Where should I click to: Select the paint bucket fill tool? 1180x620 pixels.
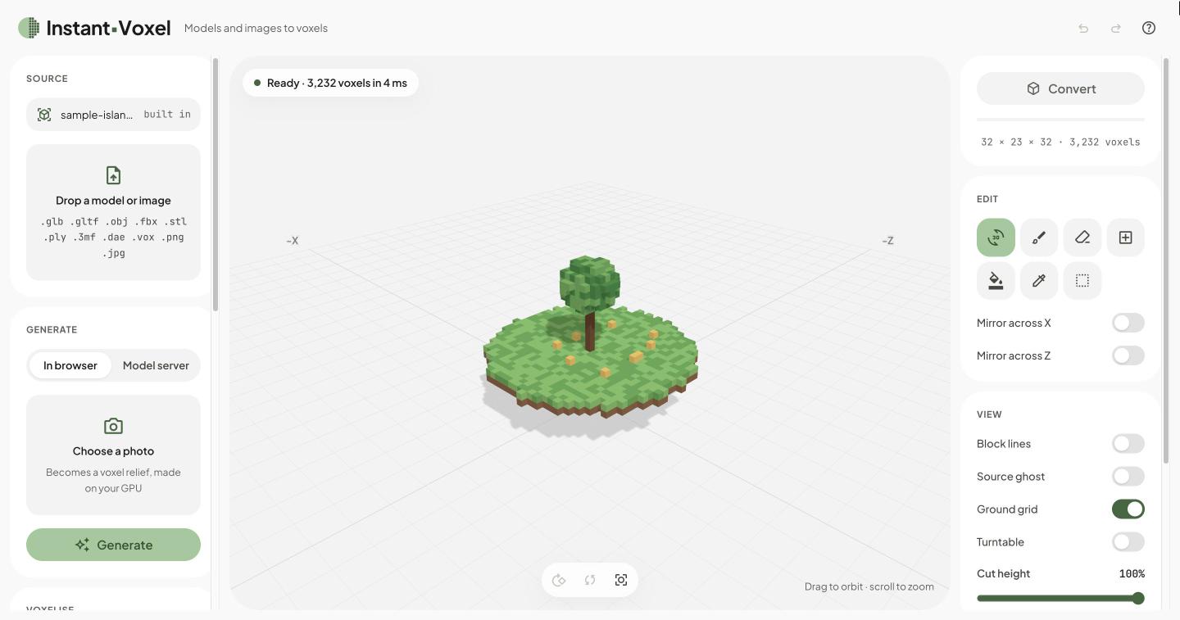tap(996, 281)
